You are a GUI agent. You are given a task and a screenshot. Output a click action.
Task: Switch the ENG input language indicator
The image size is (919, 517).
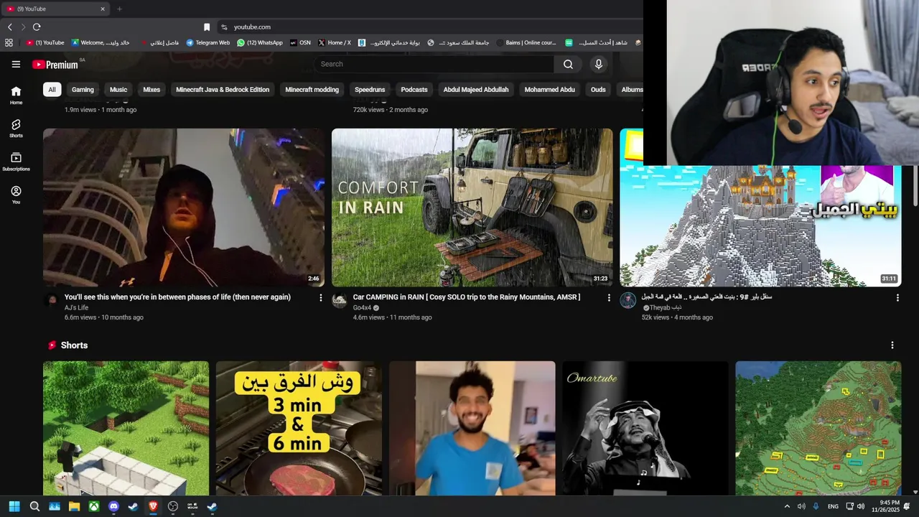tap(833, 506)
